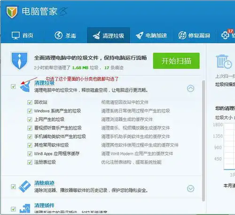The image size is (235, 215).
Task: Click the 电脑管家 shield logo
Action: [x=12, y=12]
